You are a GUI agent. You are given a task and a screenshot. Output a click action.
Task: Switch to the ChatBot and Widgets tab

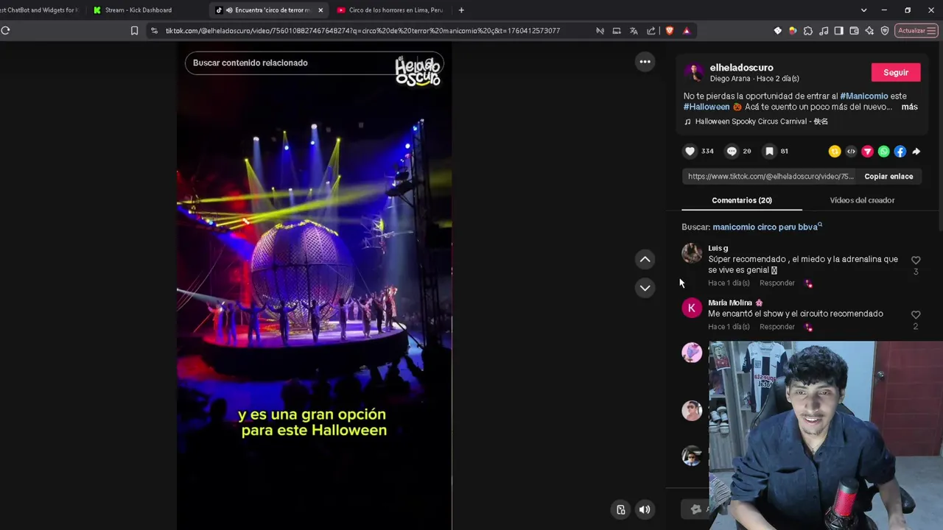pos(41,10)
